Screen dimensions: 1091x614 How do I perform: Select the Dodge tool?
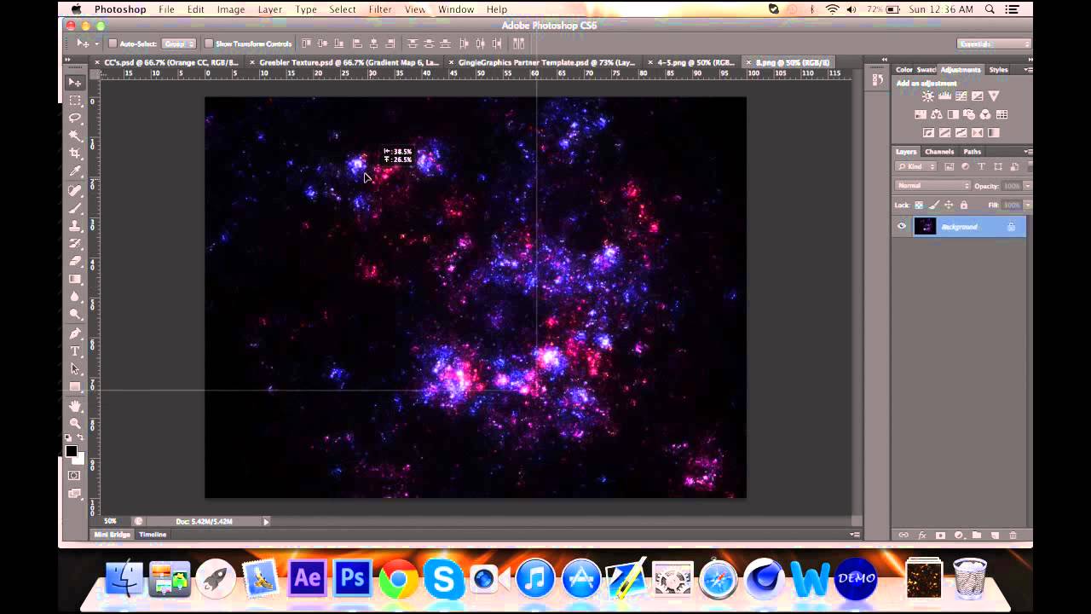pyautogui.click(x=75, y=316)
